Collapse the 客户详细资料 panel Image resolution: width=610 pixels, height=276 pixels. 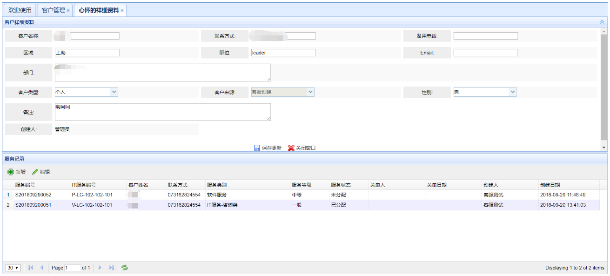[x=602, y=22]
